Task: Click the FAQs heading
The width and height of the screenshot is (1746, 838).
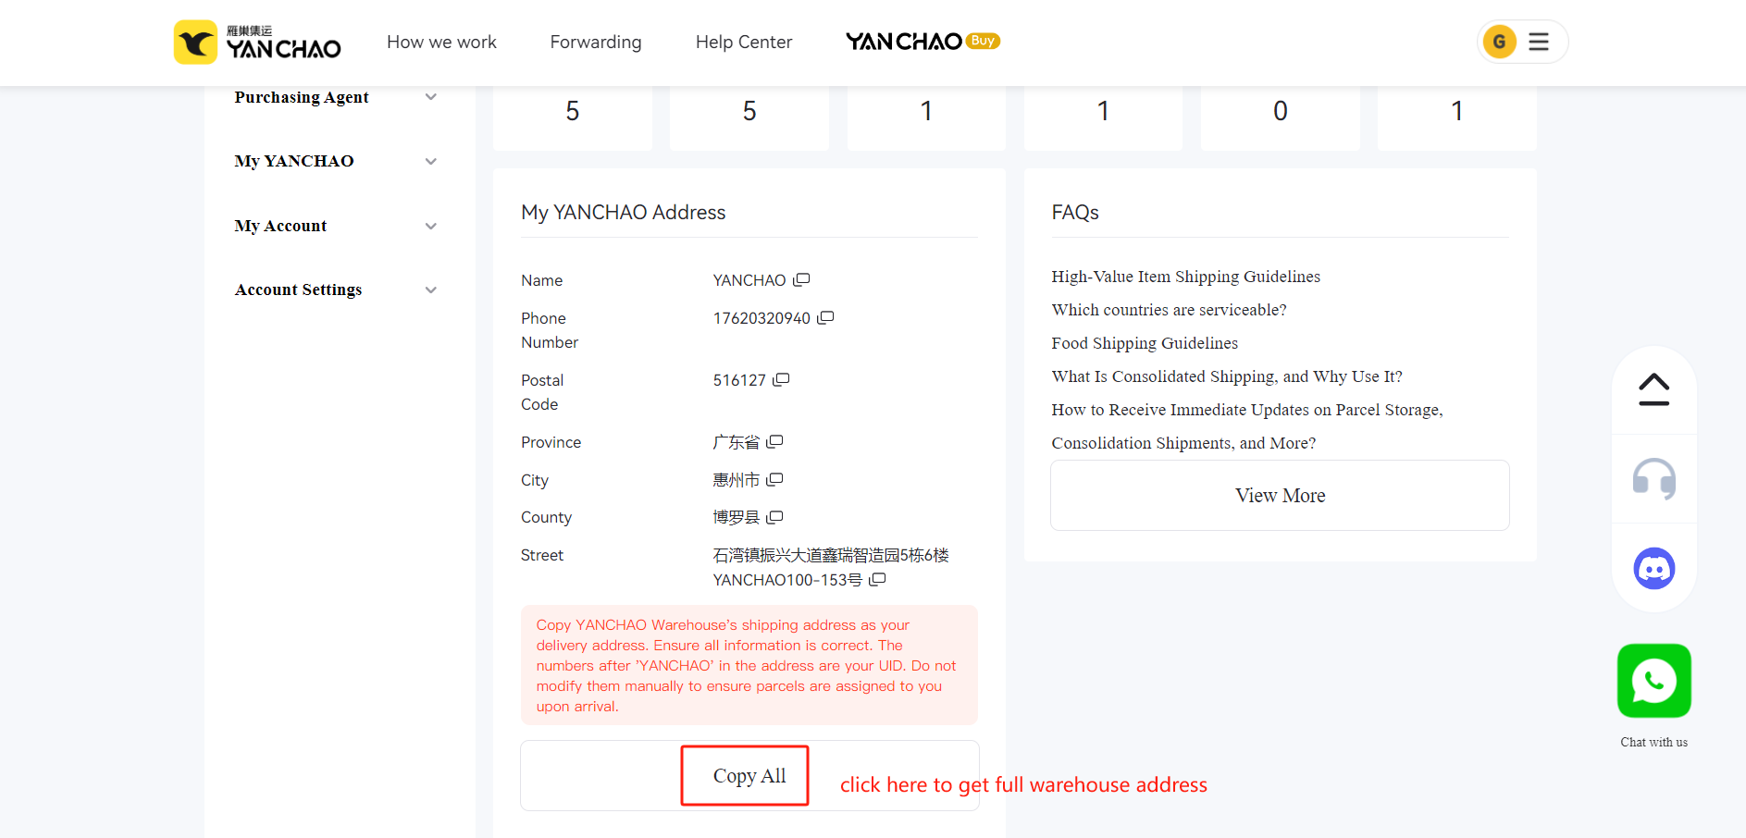Action: (1075, 212)
